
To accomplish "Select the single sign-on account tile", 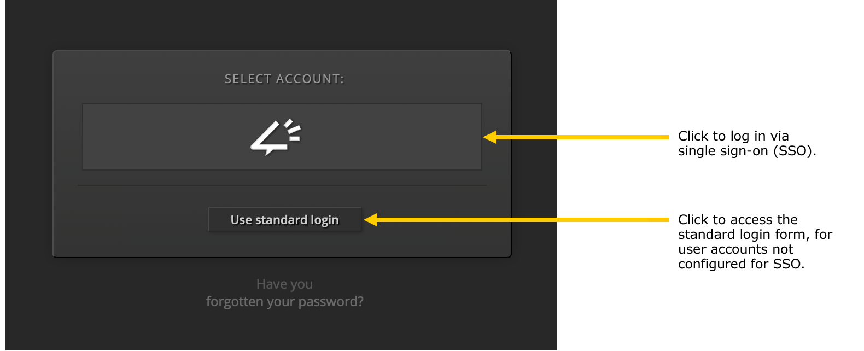I will [282, 137].
